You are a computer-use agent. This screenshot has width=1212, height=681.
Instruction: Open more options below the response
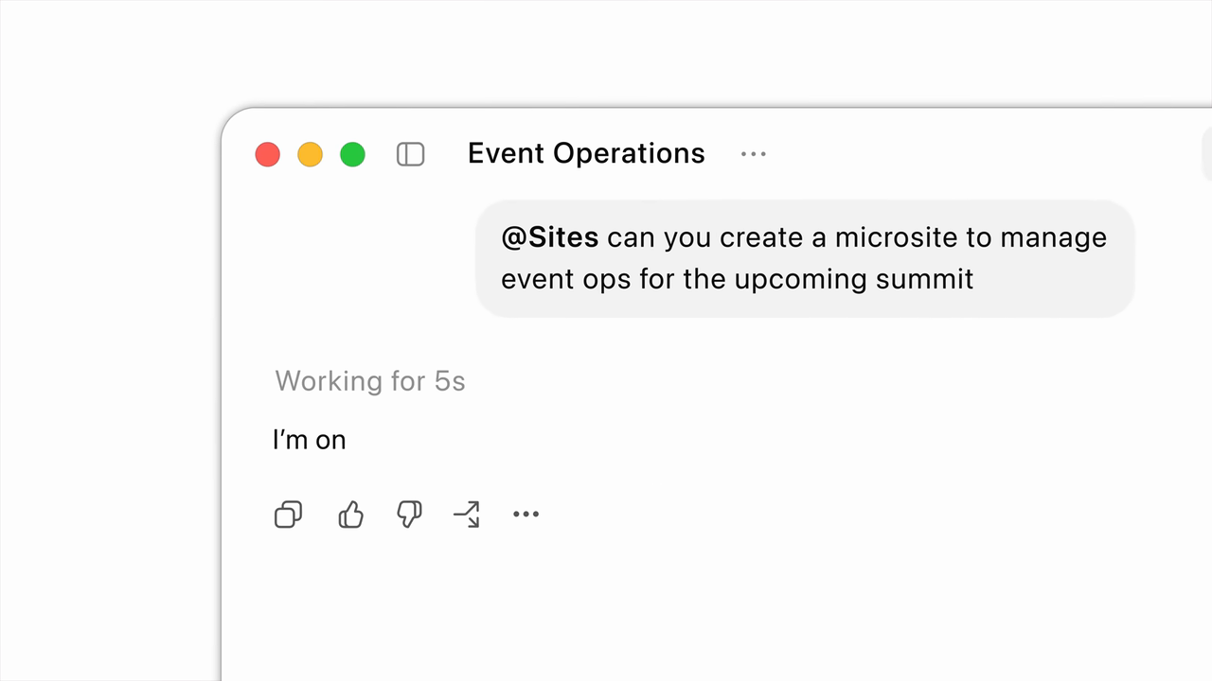pos(526,515)
